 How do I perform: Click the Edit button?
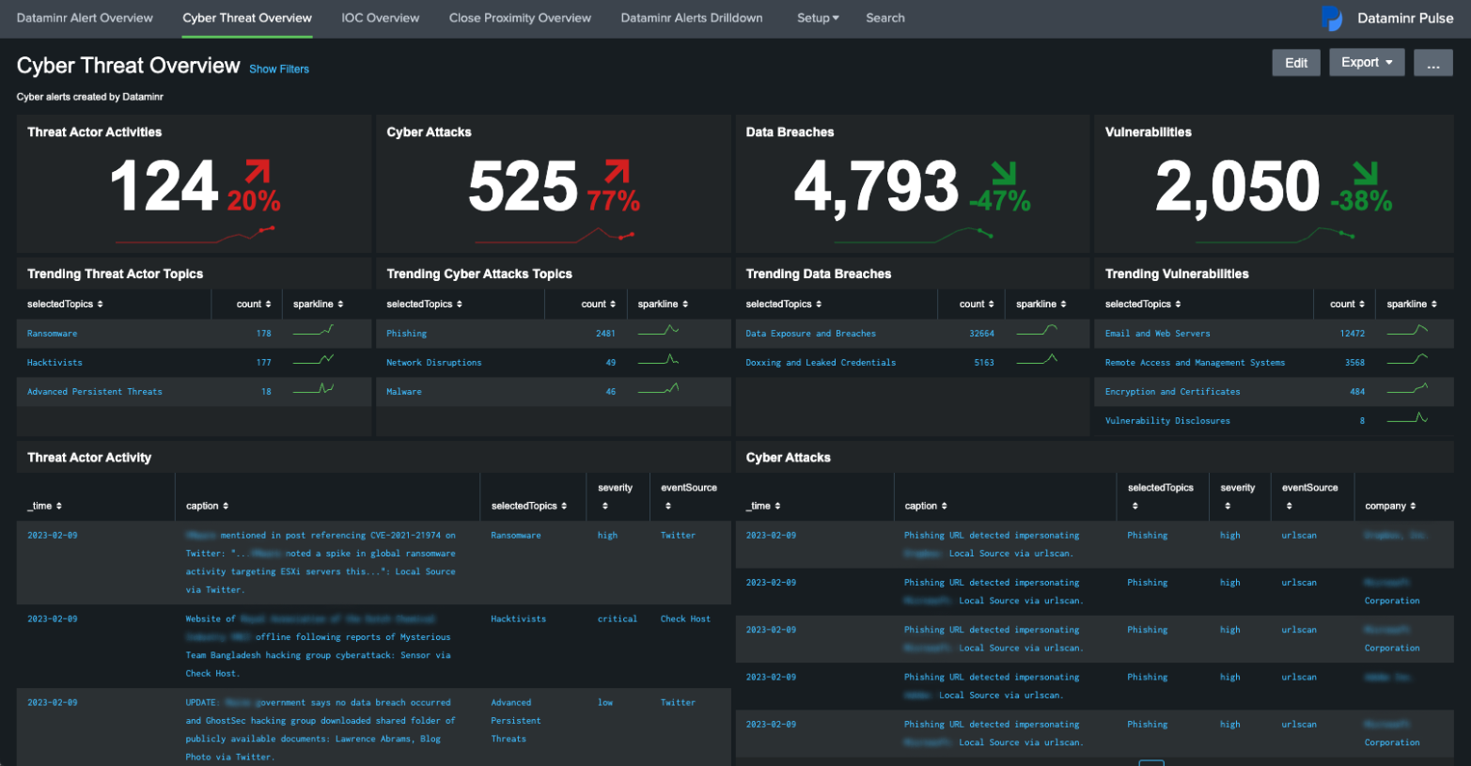coord(1295,62)
